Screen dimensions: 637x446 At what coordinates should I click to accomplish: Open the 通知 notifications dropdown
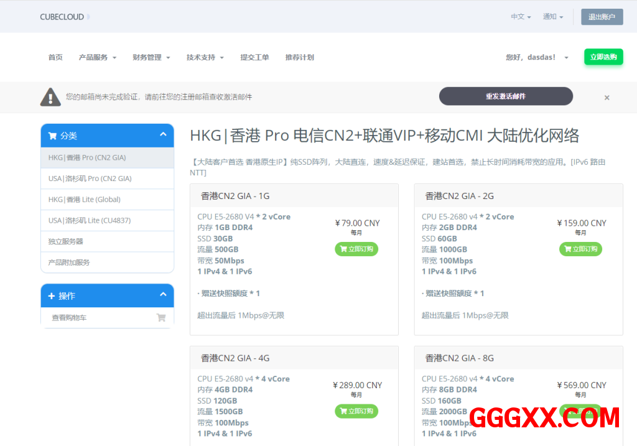coord(552,17)
